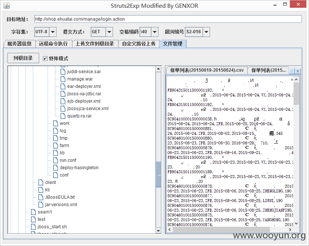Image resolution: width=309 pixels, height=246 pixels.
Task: Click the run.conf file icon
Action: [56, 160]
